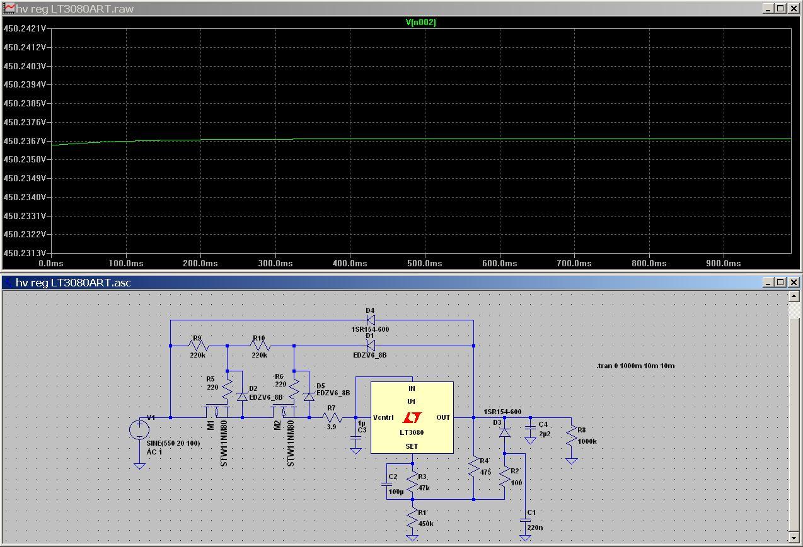Select capacitor C4 symbol

(x=530, y=428)
